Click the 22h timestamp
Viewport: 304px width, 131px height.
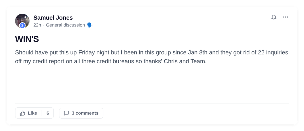[37, 25]
